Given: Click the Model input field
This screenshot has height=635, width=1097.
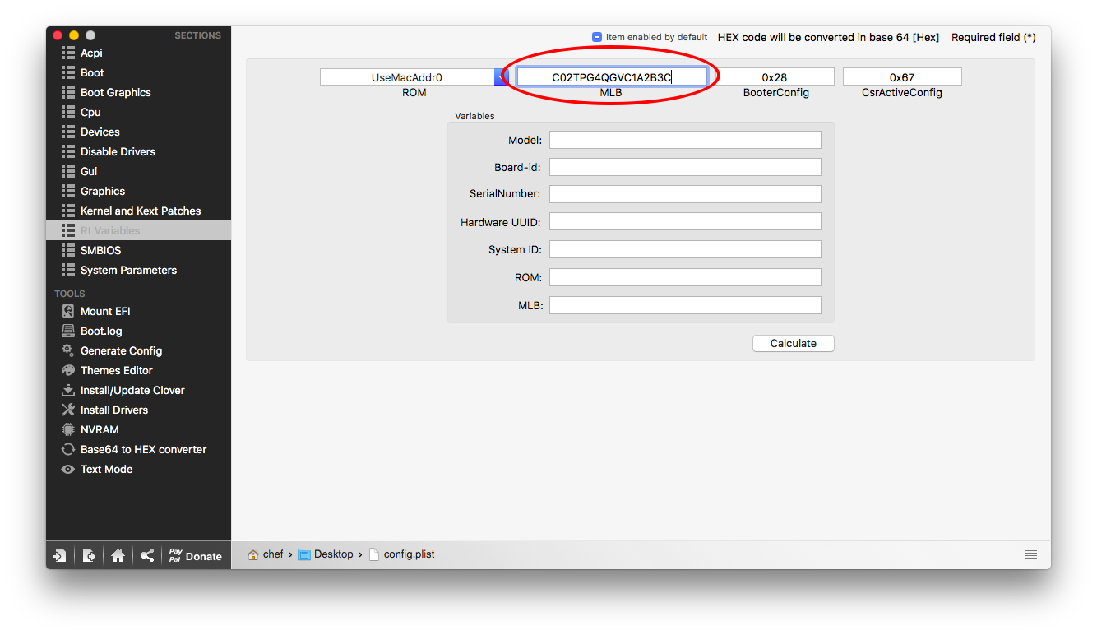Looking at the screenshot, I should point(685,140).
